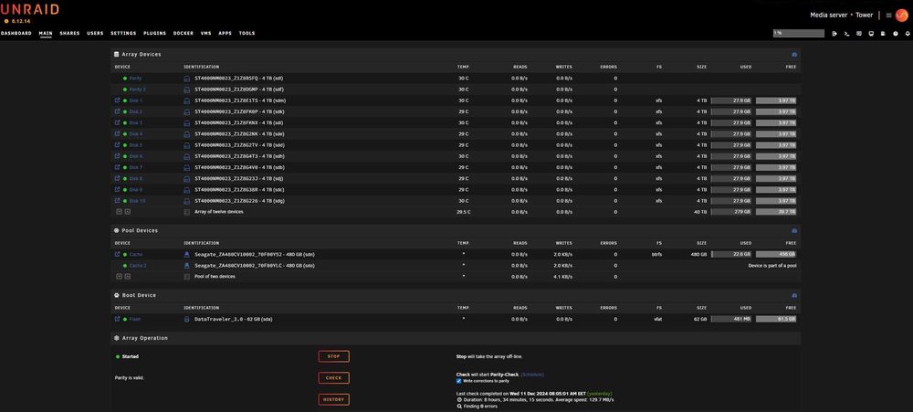Open the Tools tab

click(x=247, y=33)
